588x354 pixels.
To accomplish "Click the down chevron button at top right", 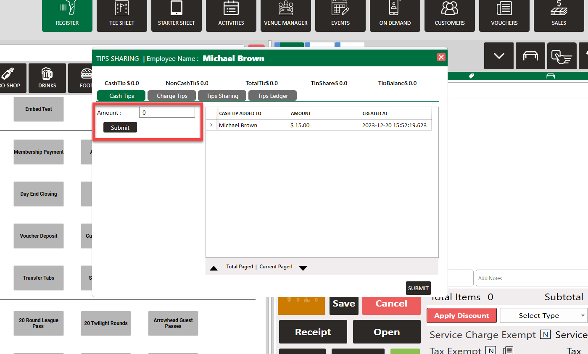I will coord(499,56).
